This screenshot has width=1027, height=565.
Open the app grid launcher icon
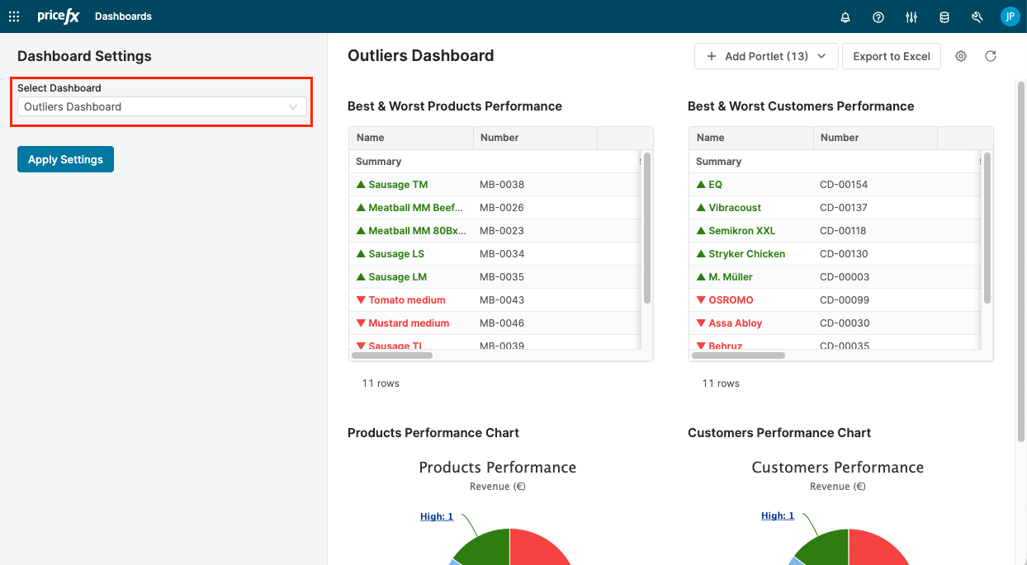[13, 16]
